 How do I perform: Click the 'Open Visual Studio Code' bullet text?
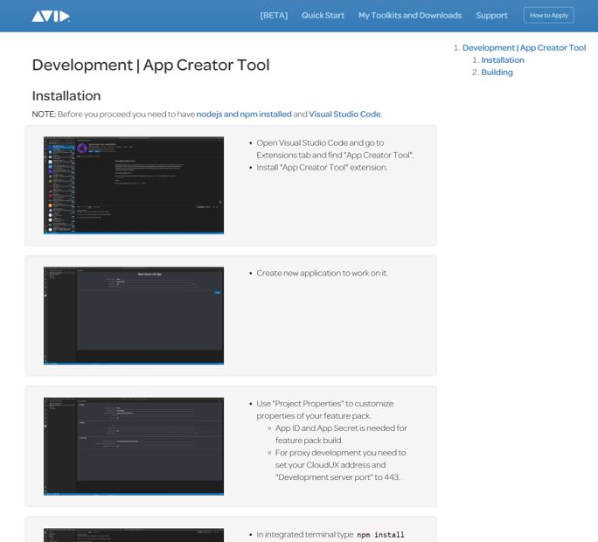pos(335,149)
